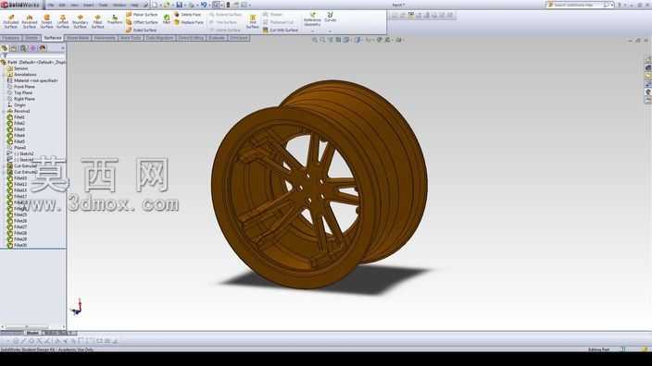Click the Search SolidWorks Help field
652x366 pixels.
click(x=580, y=5)
